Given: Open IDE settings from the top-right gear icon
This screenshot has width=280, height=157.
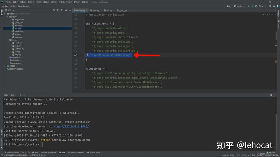Looking at the screenshot, I should point(274,6).
